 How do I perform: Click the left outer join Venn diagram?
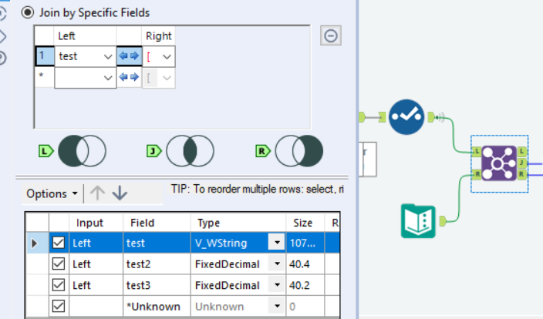(82, 151)
